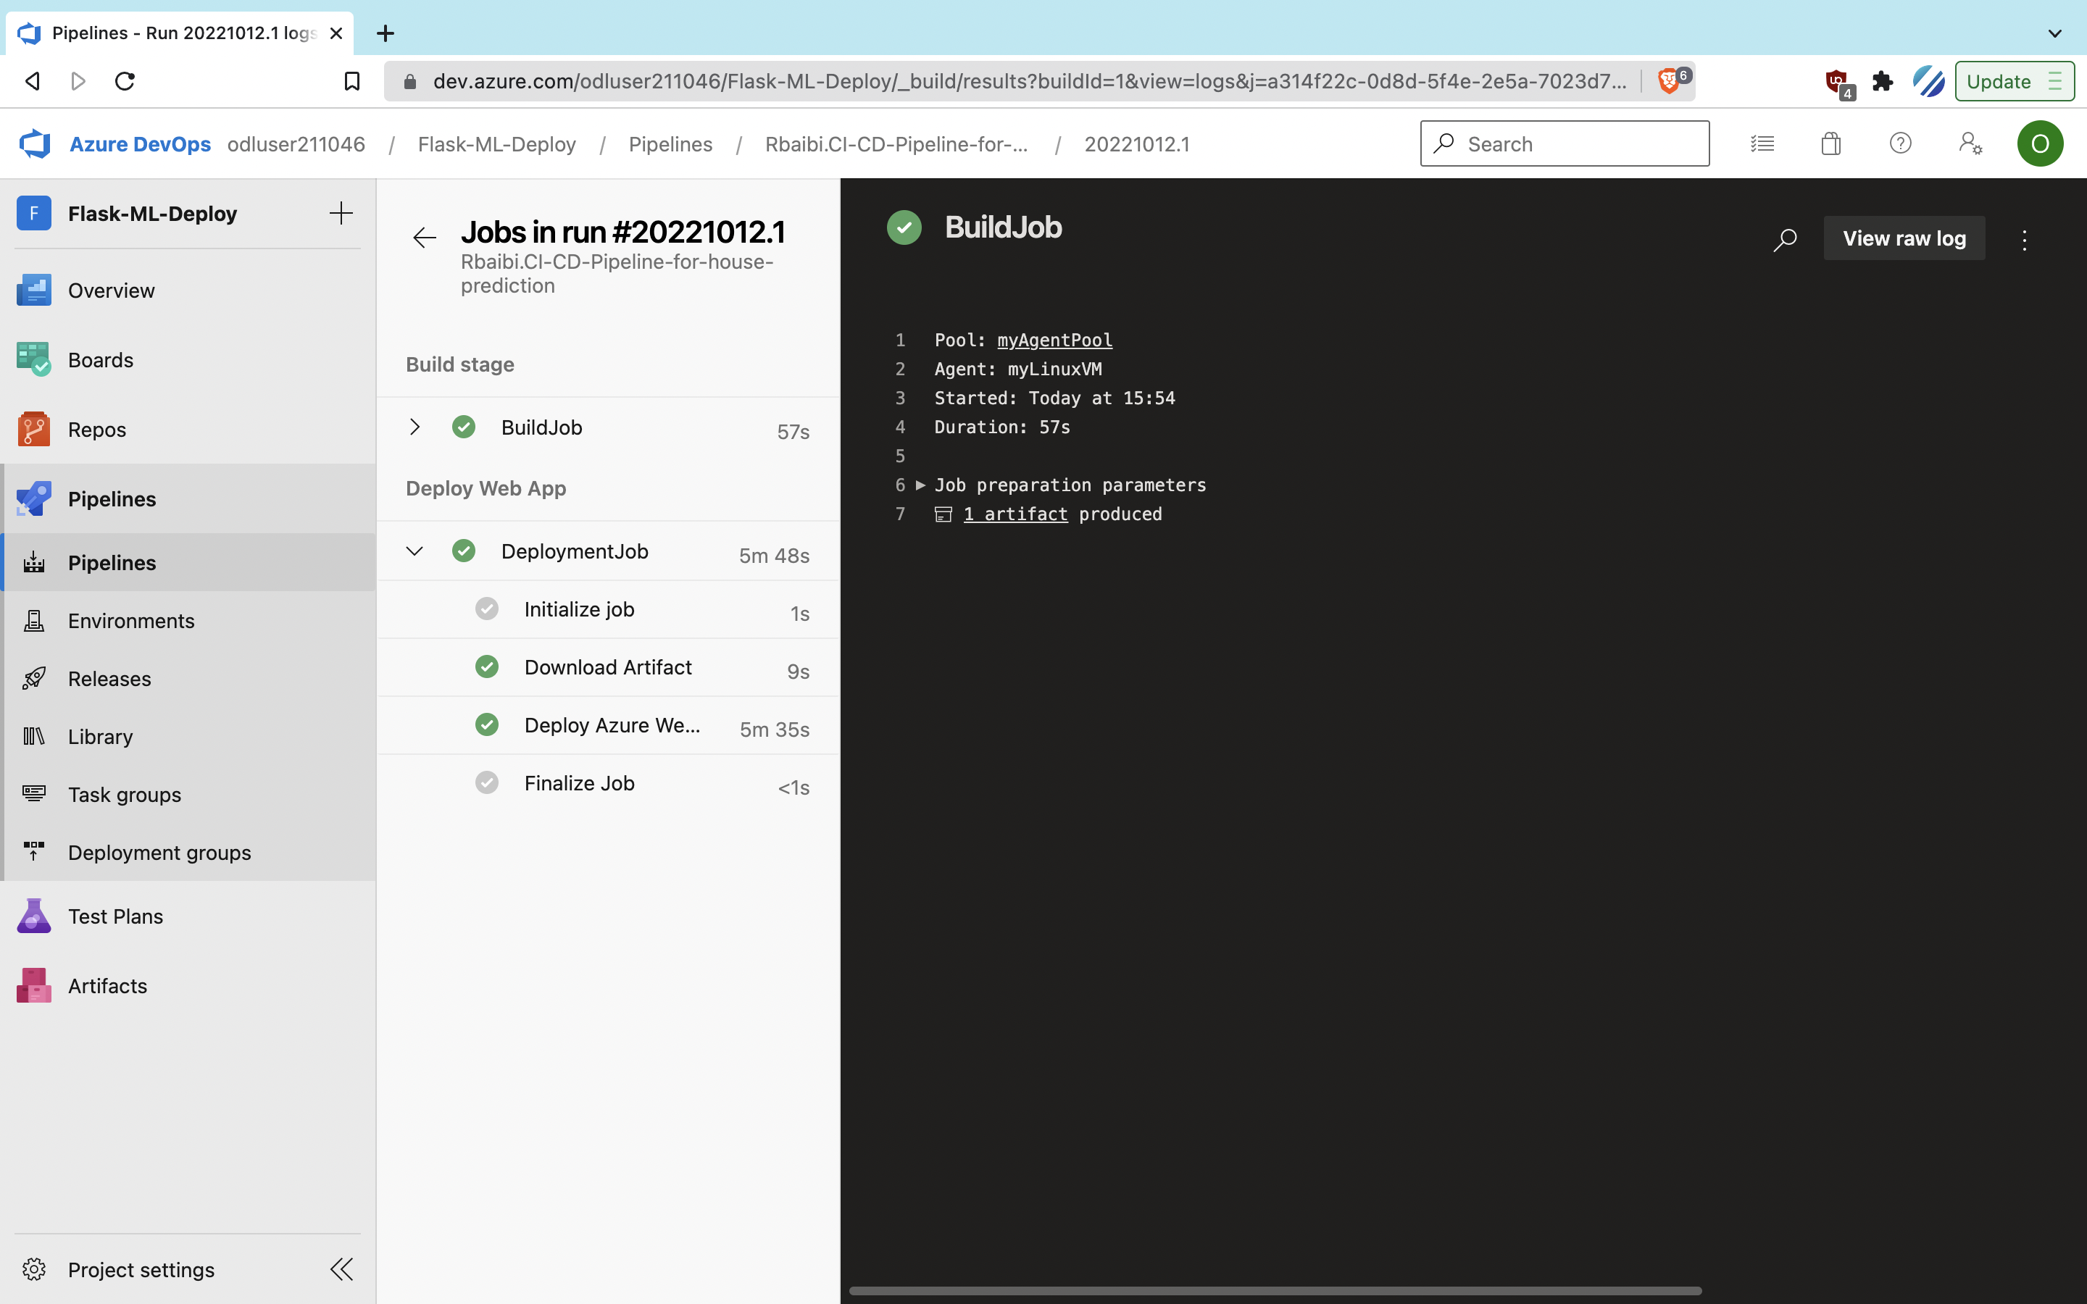
Task: Collapse the DeploymentJob chevron
Action: tap(415, 551)
